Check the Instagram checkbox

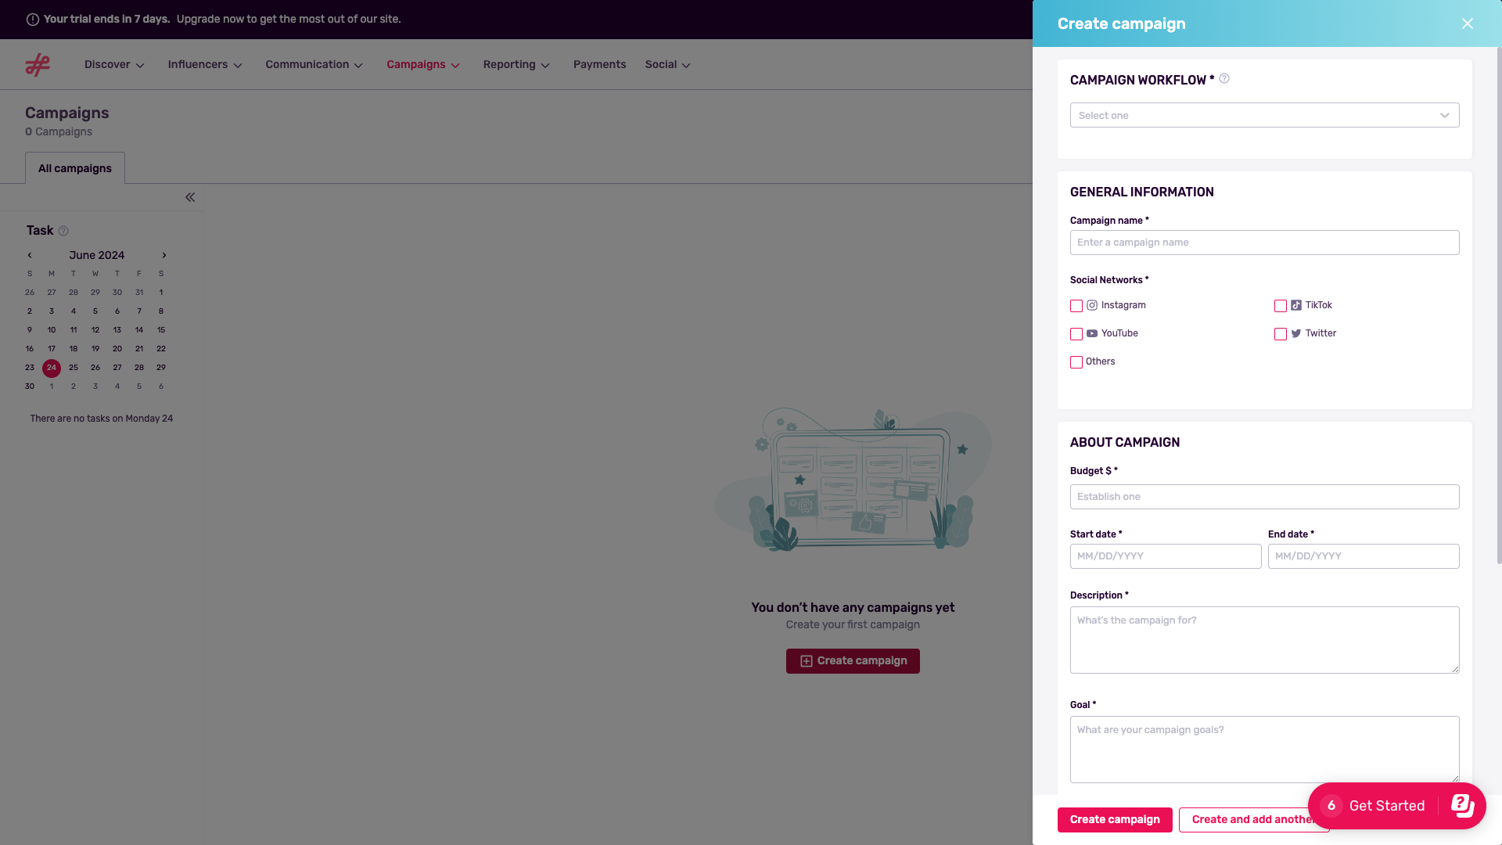coord(1076,306)
